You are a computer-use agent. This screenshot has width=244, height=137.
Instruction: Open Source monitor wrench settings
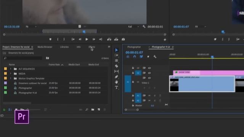144,27
